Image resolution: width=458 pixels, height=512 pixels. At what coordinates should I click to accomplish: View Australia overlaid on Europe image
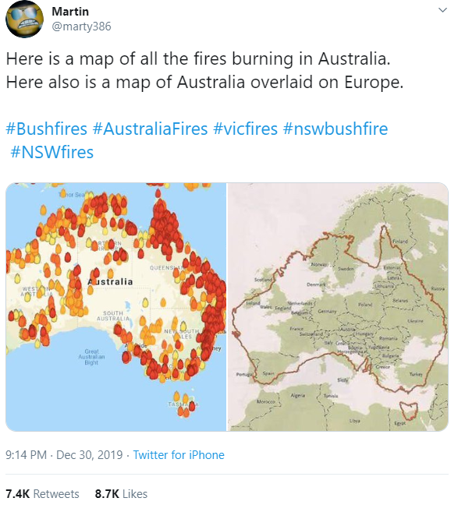pyautogui.click(x=338, y=307)
